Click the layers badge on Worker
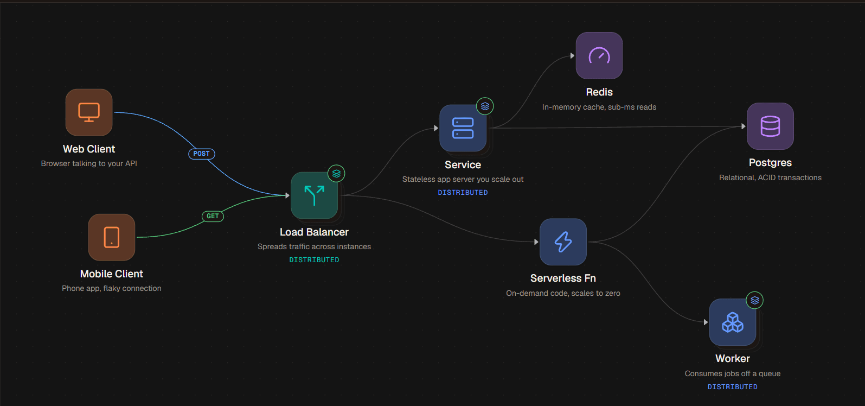This screenshot has height=406, width=865. [754, 300]
